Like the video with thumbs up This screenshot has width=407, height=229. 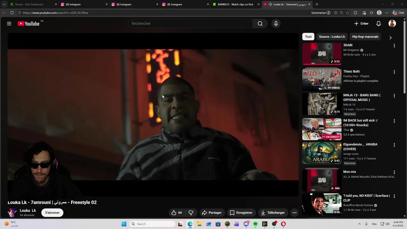tap(177, 213)
